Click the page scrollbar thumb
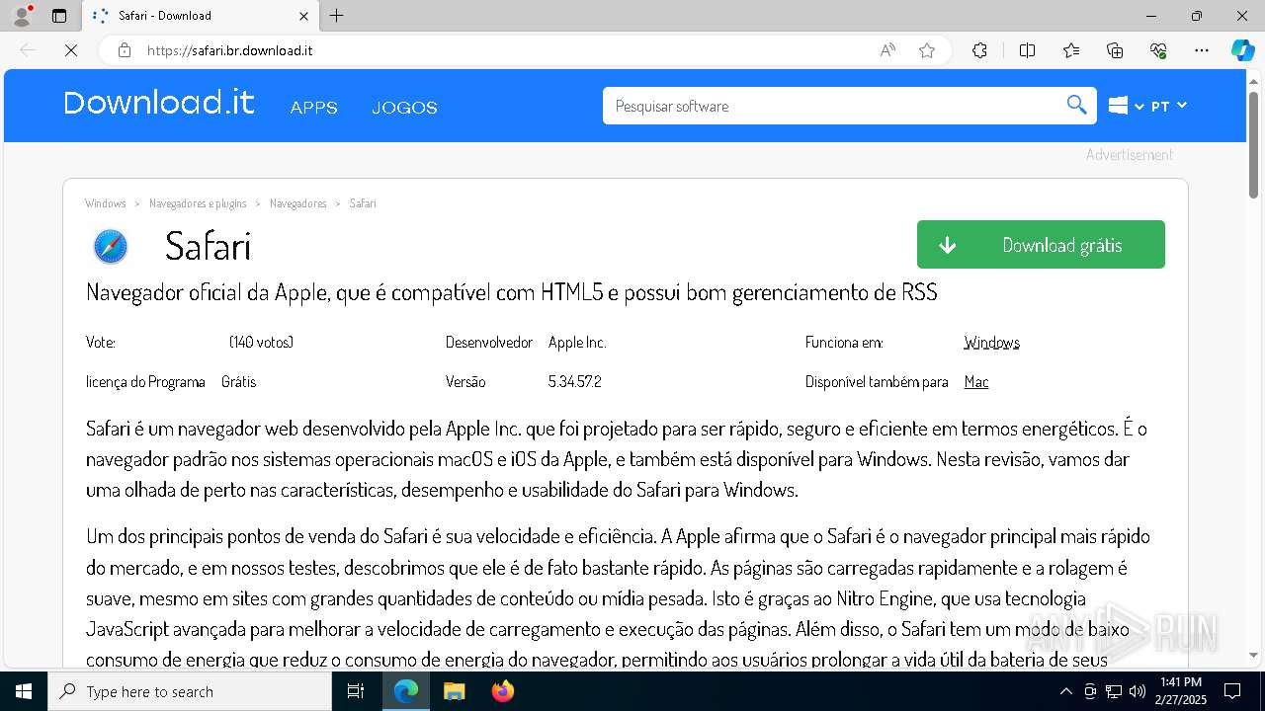The height and width of the screenshot is (711, 1265). click(1254, 145)
